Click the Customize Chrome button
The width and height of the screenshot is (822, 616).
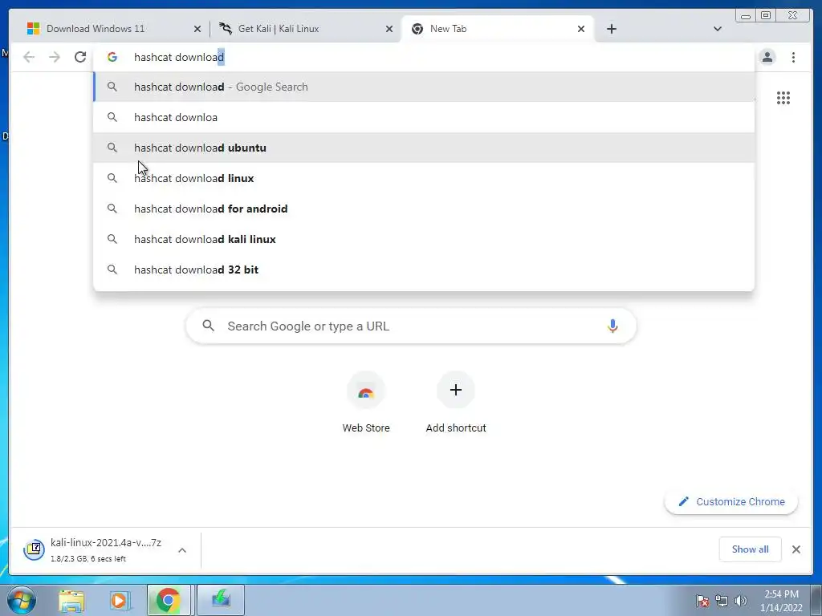[730, 502]
